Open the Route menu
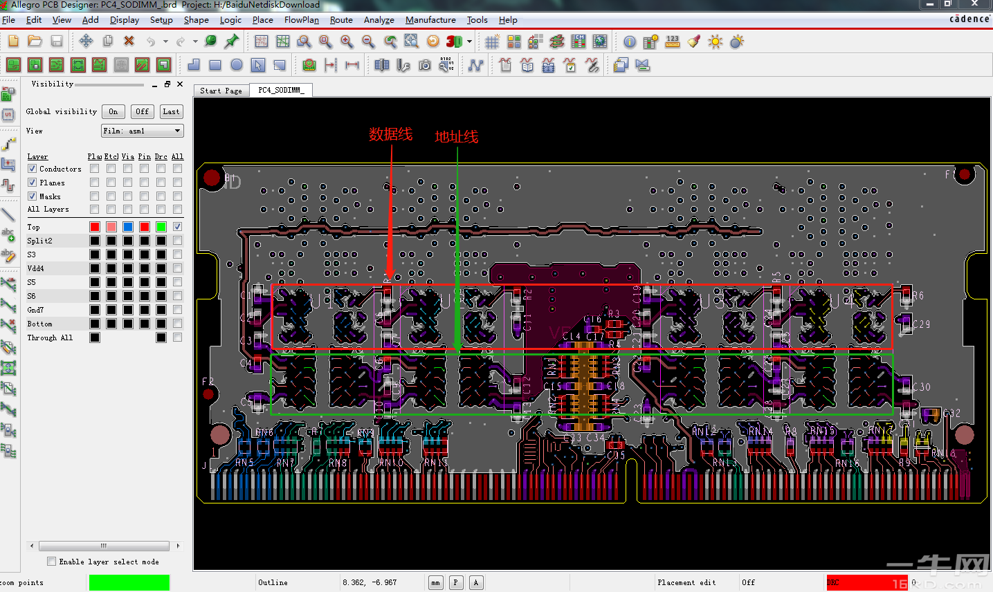The image size is (993, 592). point(340,20)
